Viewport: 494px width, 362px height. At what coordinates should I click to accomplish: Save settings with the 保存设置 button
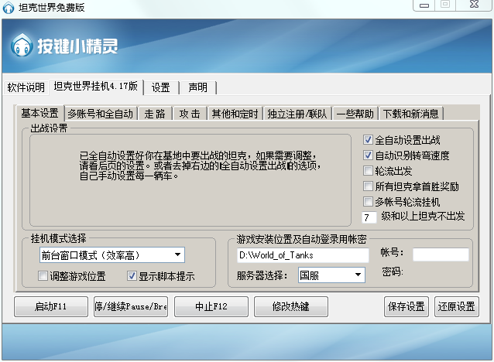click(x=406, y=306)
